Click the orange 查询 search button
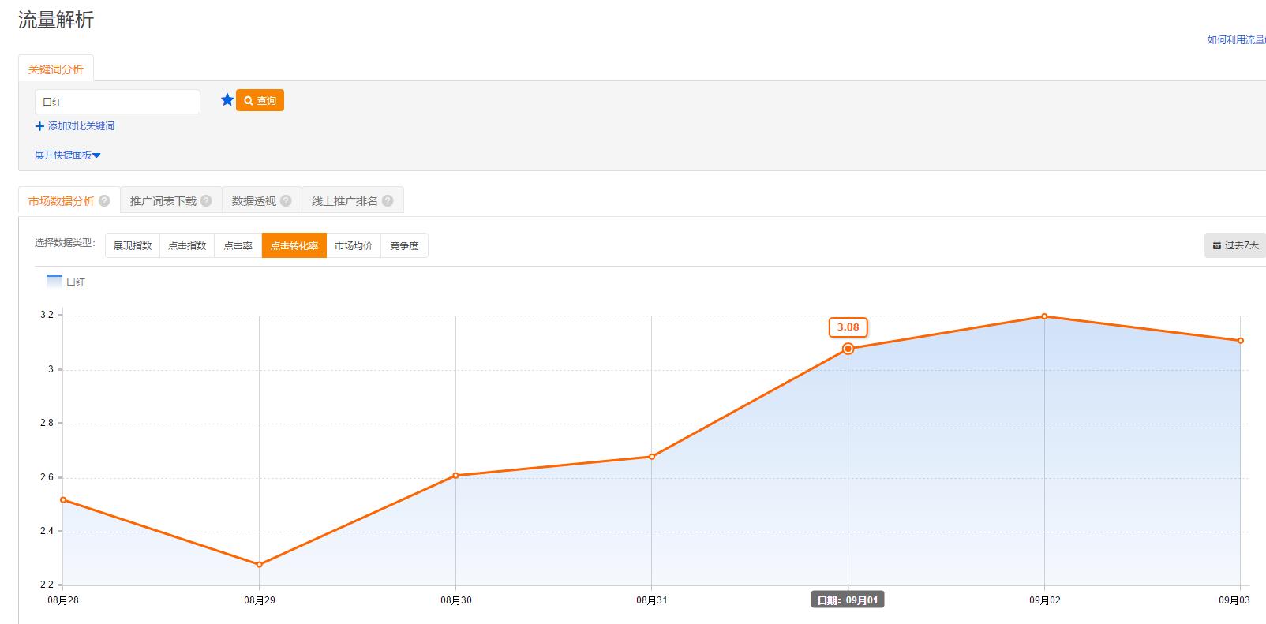This screenshot has width=1266, height=624. pos(260,101)
